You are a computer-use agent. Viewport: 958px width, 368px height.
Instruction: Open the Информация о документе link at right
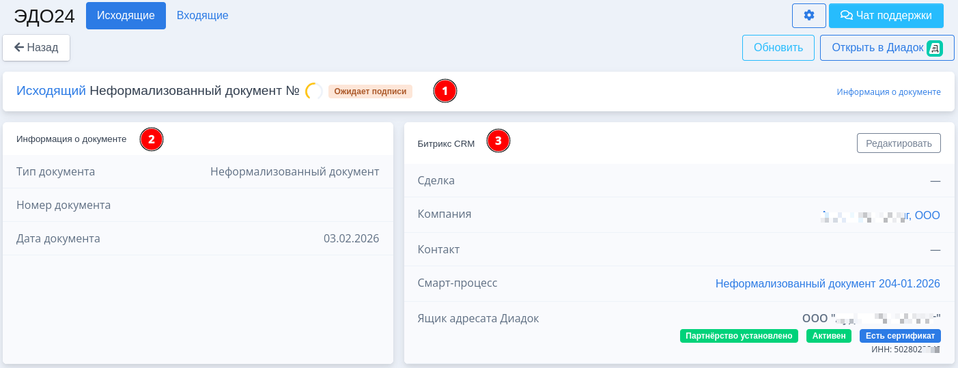click(x=888, y=91)
